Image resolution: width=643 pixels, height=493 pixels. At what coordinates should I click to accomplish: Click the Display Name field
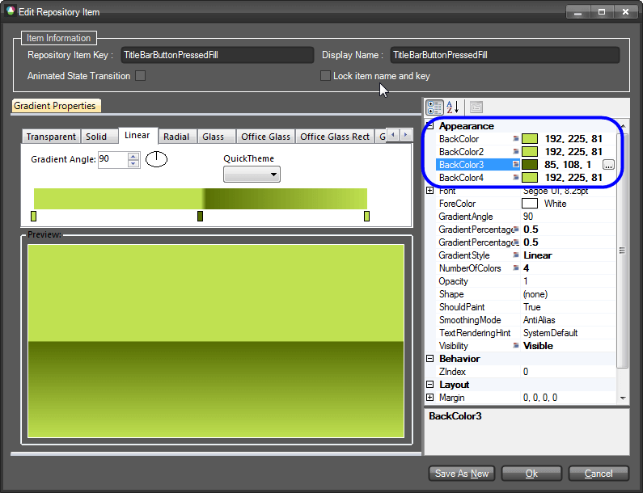click(x=505, y=55)
